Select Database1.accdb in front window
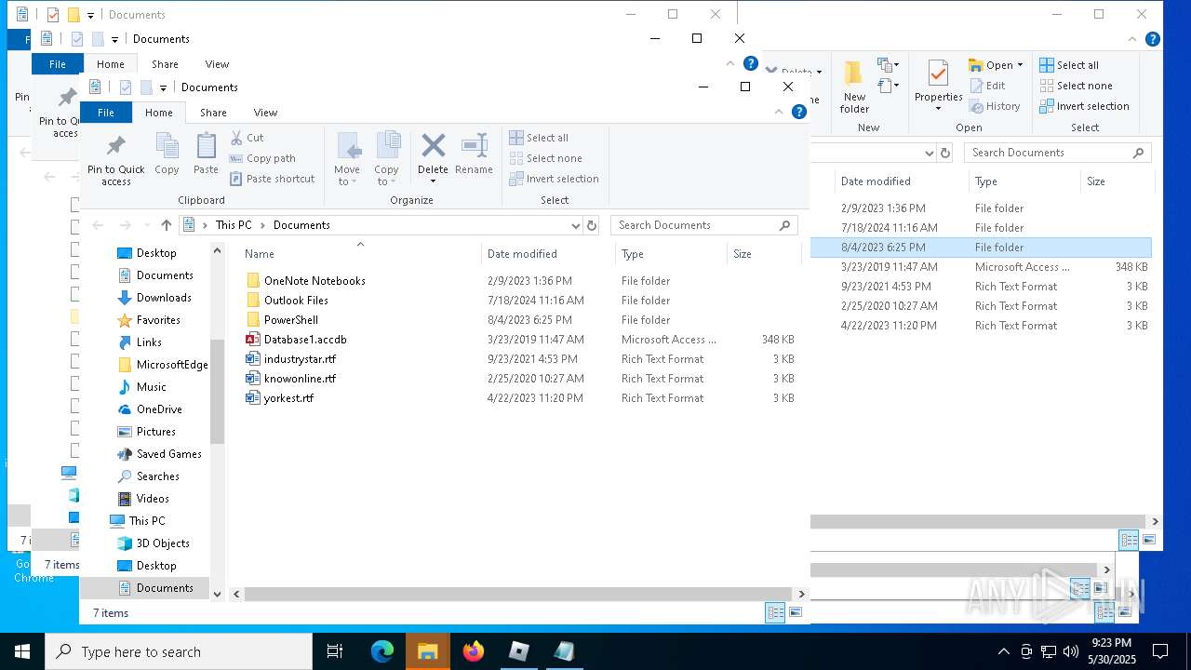This screenshot has height=670, width=1191. [x=305, y=340]
